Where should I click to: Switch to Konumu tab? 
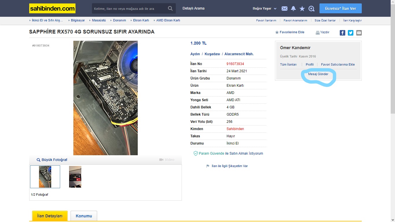click(84, 216)
